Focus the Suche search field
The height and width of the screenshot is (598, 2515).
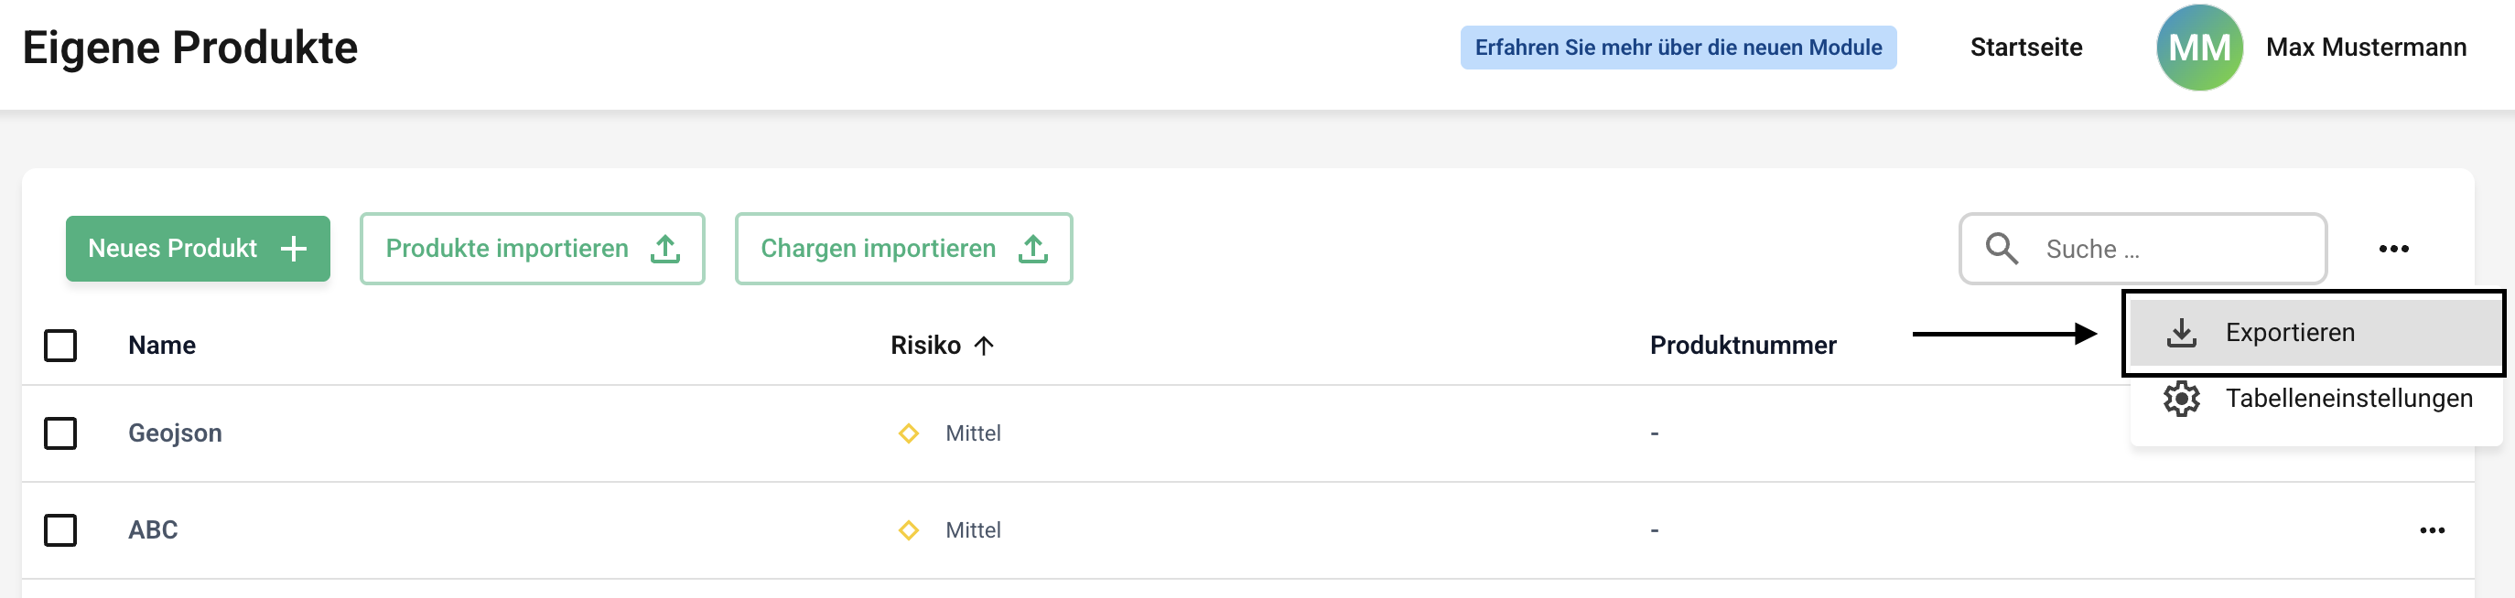pos(2177,249)
